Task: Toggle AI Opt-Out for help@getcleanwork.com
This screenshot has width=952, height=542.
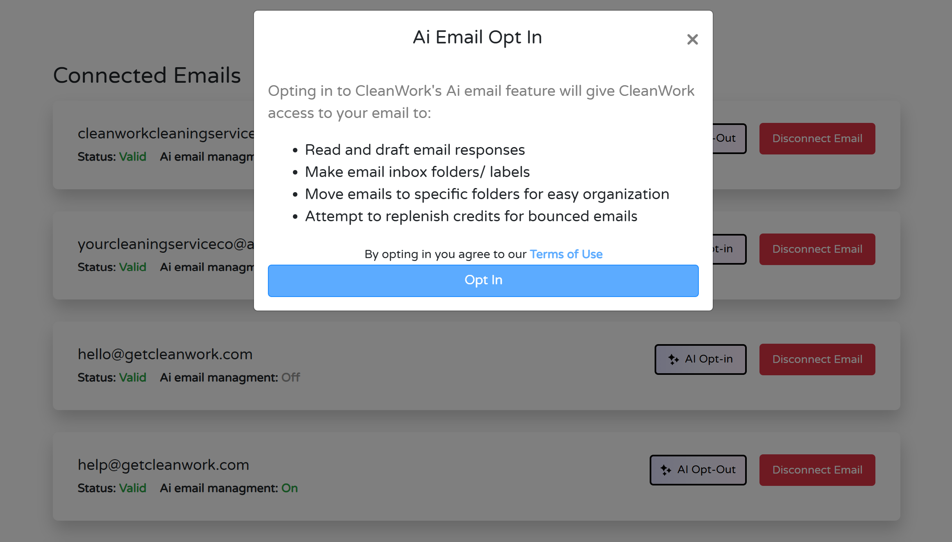Action: tap(698, 470)
